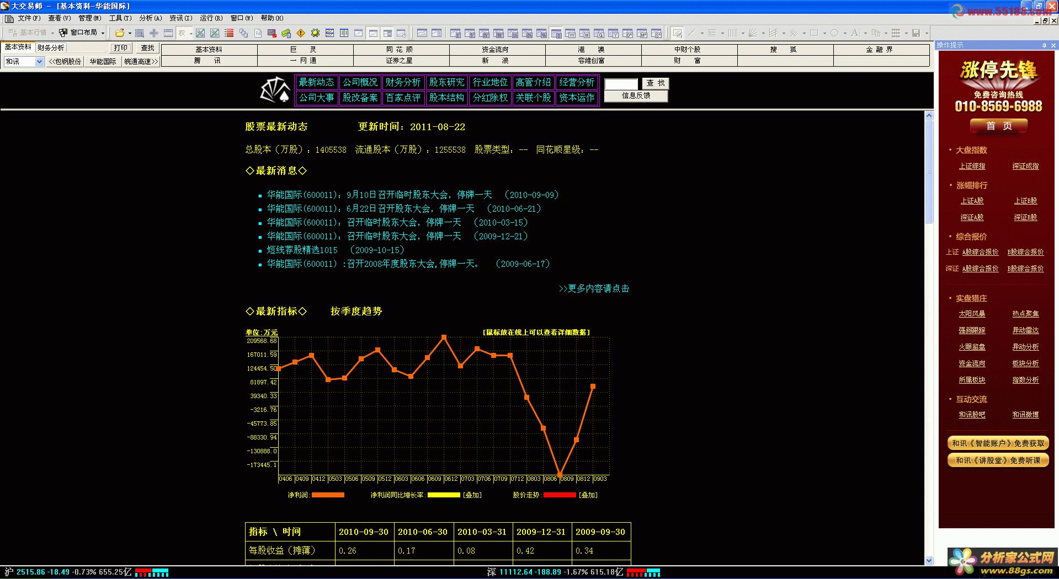Select the fan lines drawing tool
The height and width of the screenshot is (579, 1059).
tap(753, 33)
